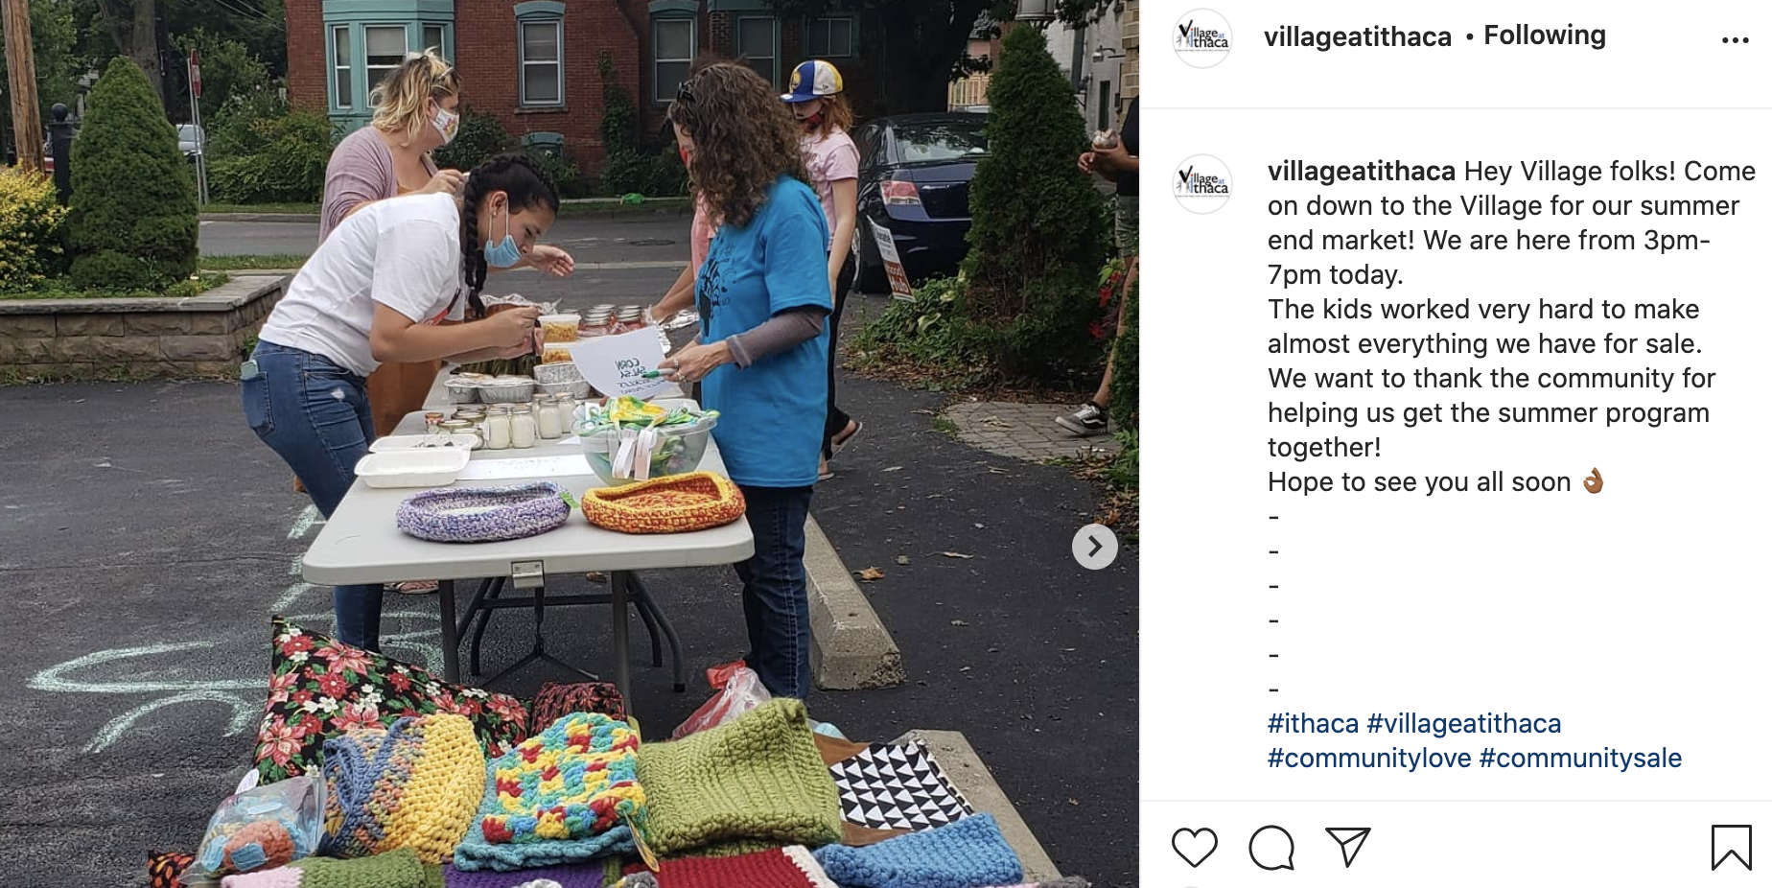Go to the next photo with arrow
Screen dimensions: 1772x888
1094,547
